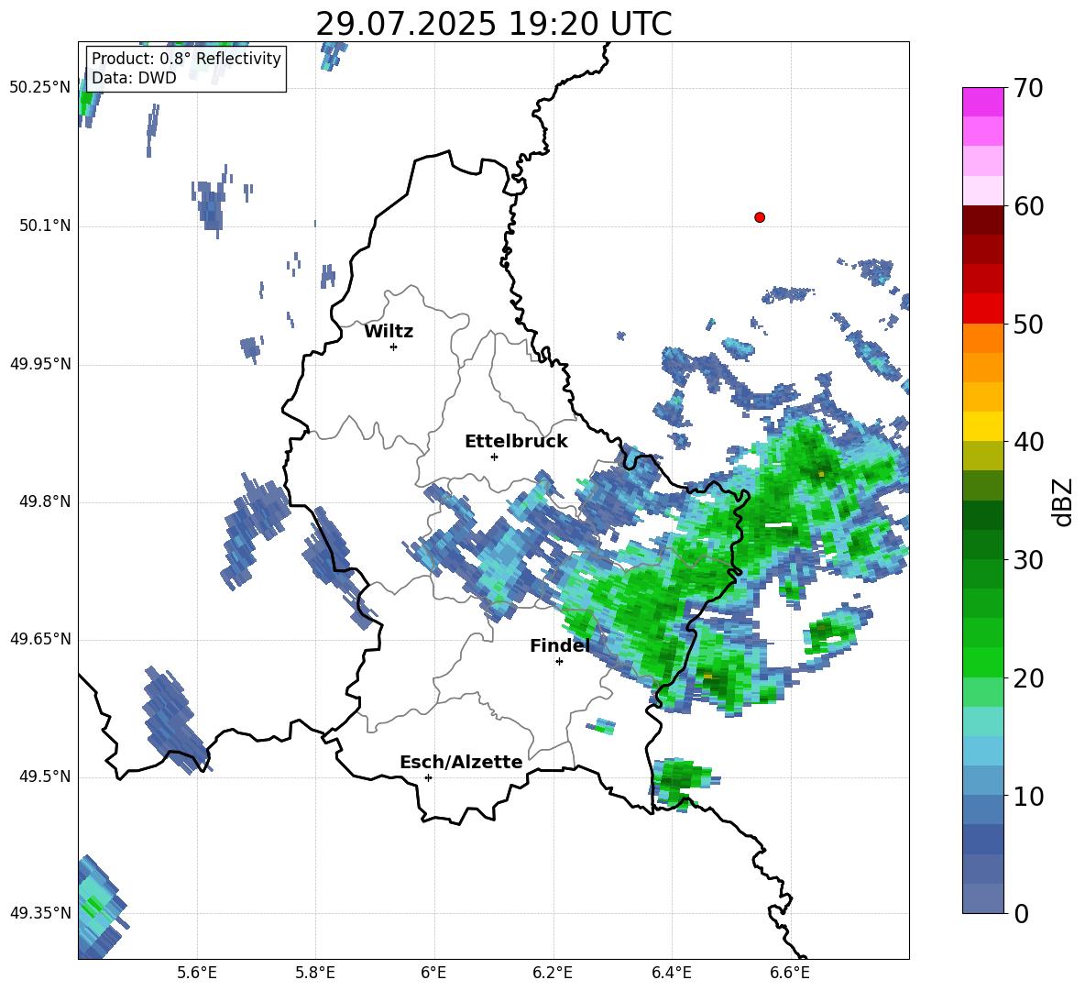Click the Findel city label
The width and height of the screenshot is (1085, 991).
[x=560, y=645]
